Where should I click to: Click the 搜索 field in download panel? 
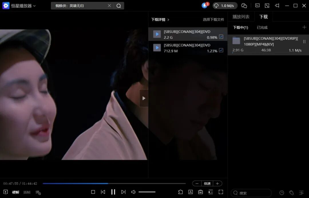point(251,193)
